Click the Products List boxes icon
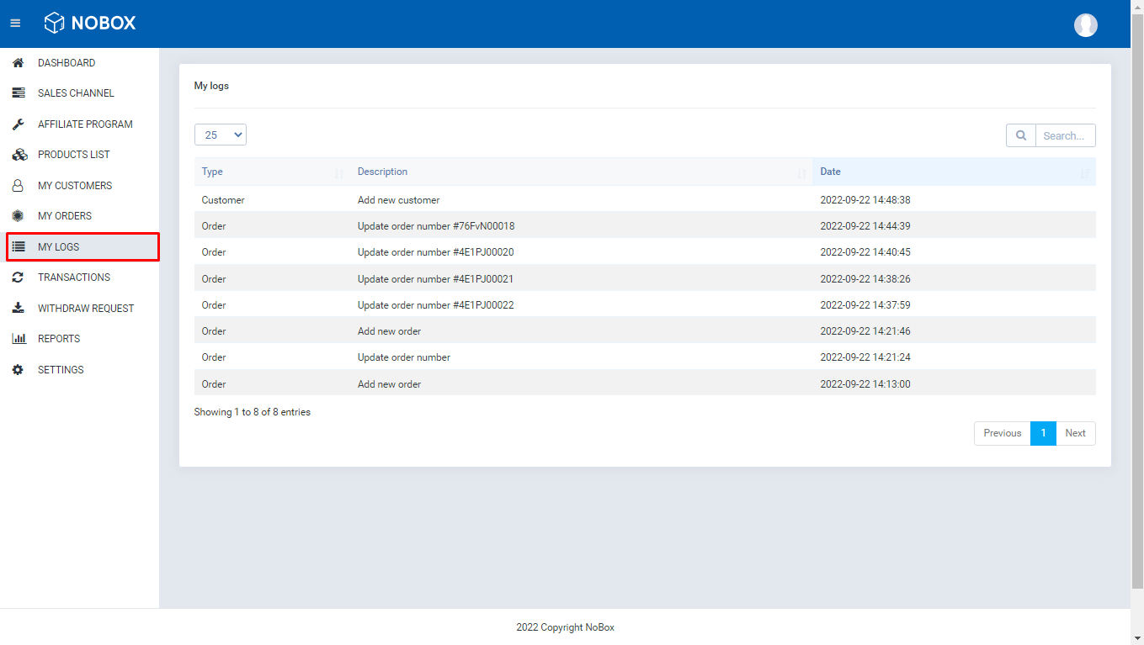Image resolution: width=1144 pixels, height=645 pixels. tap(19, 155)
